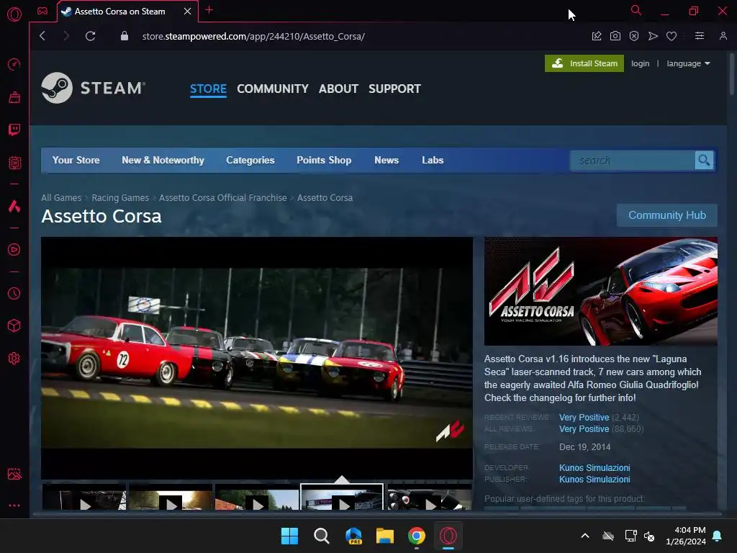Show hidden system tray icons chevron

pyautogui.click(x=585, y=536)
